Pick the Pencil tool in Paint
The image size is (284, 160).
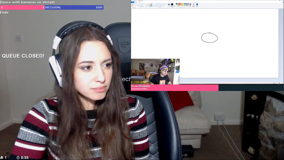click(146, 4)
